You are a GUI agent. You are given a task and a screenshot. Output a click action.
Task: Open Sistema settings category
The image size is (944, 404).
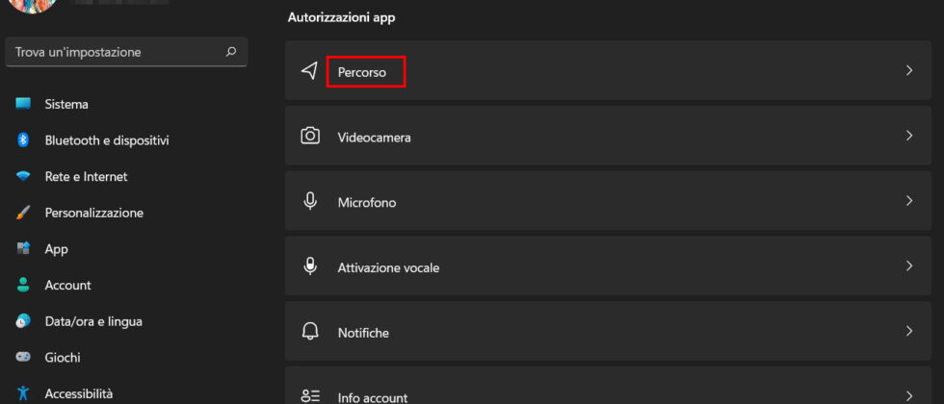coord(66,104)
